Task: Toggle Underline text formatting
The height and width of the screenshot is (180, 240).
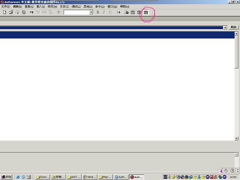Action: 110,12
